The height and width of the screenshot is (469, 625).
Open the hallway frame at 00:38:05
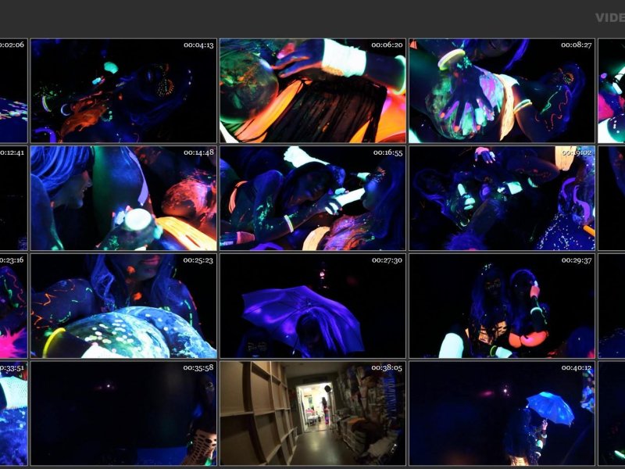[x=312, y=413]
